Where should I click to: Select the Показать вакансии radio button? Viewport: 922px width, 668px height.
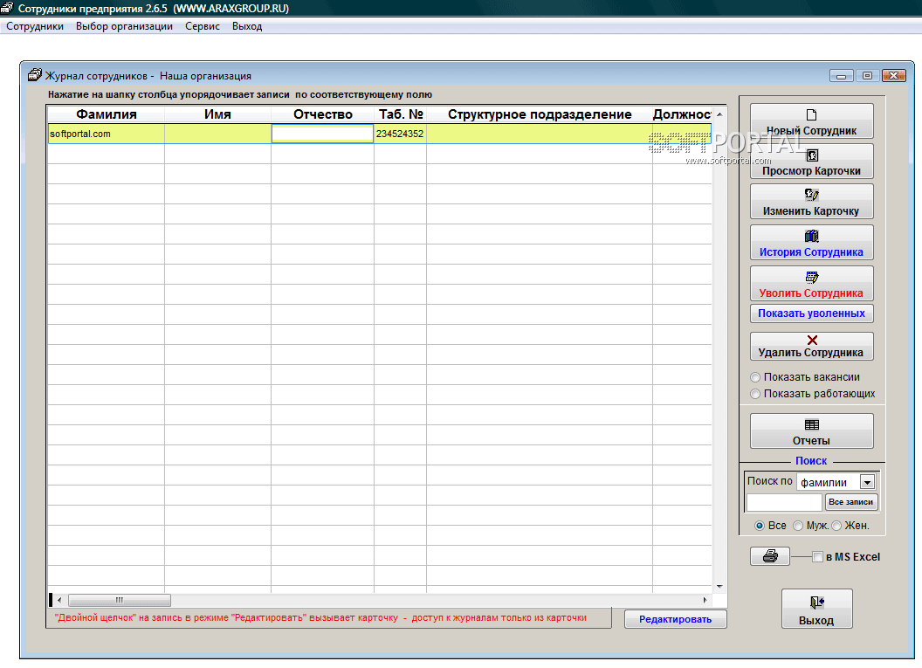click(755, 377)
